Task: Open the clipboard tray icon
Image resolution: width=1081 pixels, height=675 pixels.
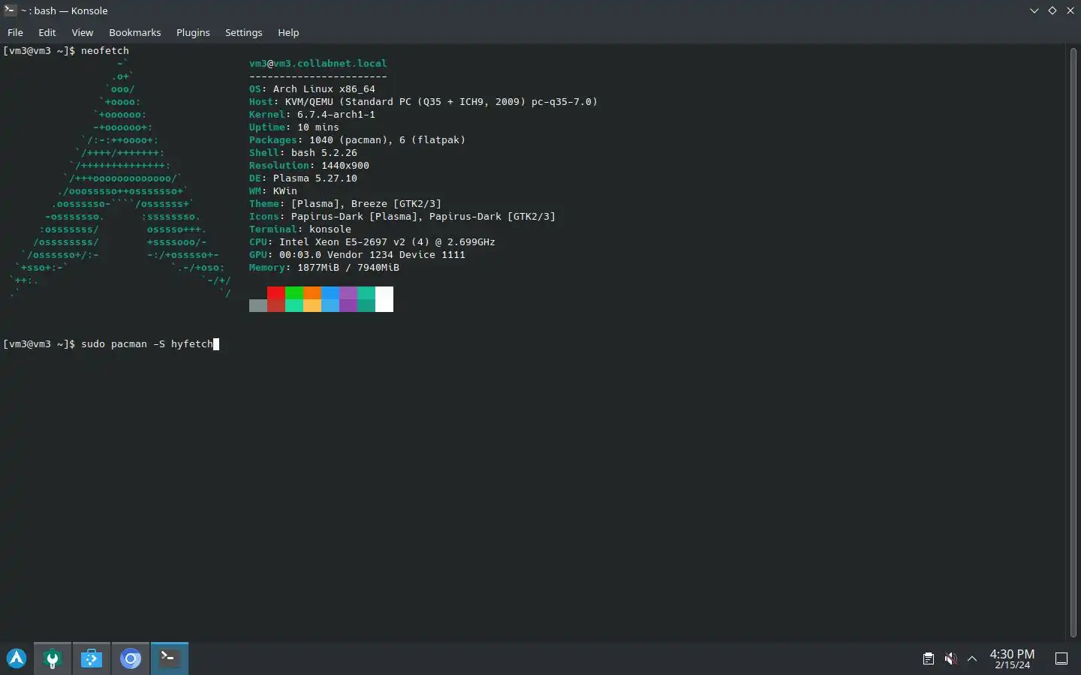Action: click(929, 658)
